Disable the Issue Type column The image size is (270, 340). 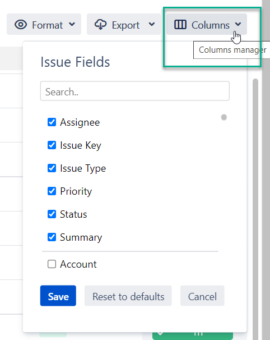(52, 168)
